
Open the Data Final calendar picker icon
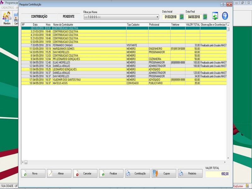point(205,17)
